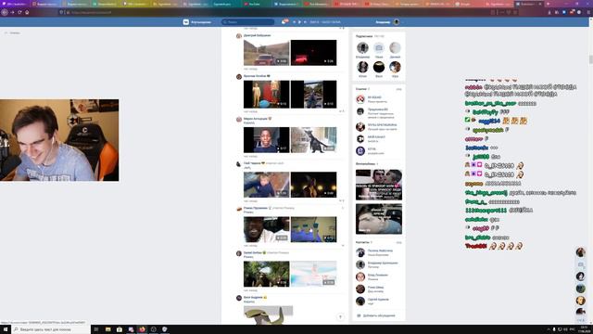Close the active browser tab
This screenshot has width=593, height=334.
(540, 4)
